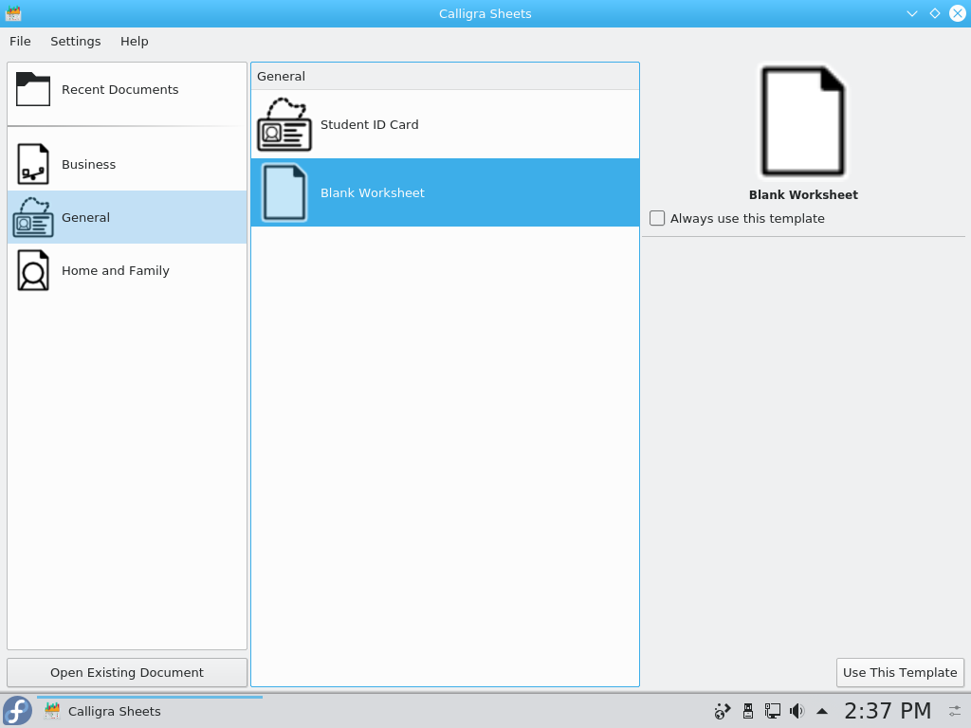Select the Business category label

pos(88,164)
